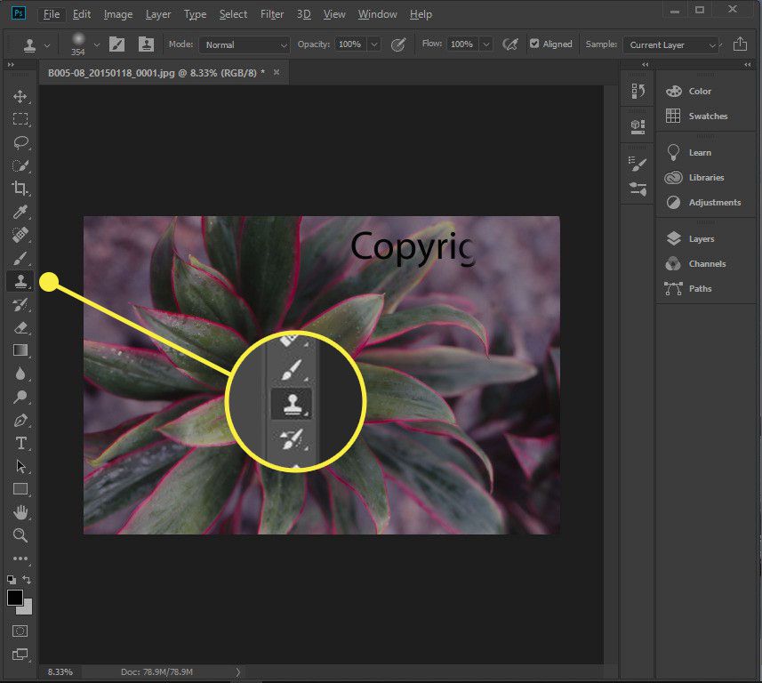Select the Clone Stamp tool in toolbar

click(20, 281)
